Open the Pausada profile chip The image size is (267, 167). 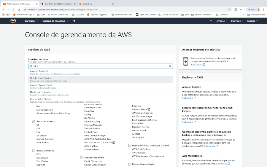253,9
